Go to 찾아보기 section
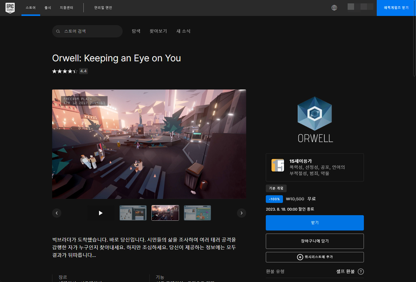 (158, 31)
